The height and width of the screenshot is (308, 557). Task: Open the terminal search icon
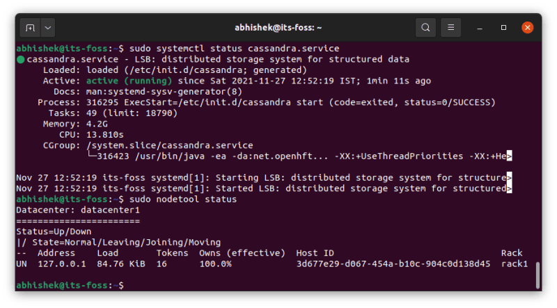click(x=425, y=29)
